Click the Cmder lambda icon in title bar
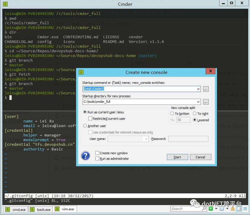The image size is (250, 215). [x=5, y=4]
